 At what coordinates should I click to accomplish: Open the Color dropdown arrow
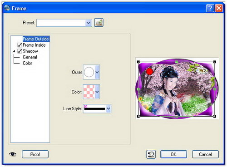[97, 92]
